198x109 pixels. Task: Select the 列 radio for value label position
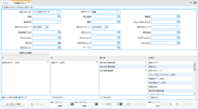[20, 98]
